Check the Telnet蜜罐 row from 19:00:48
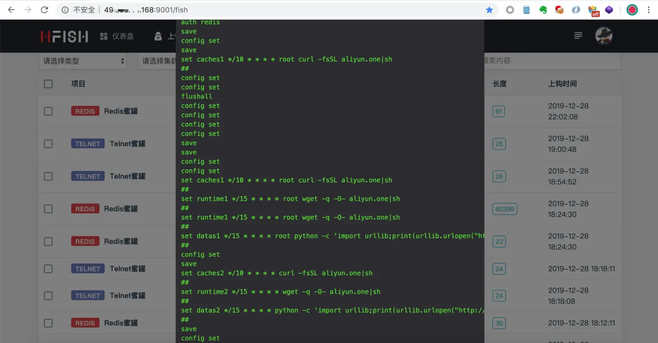Viewport: 658px width, 343px height. (48, 144)
